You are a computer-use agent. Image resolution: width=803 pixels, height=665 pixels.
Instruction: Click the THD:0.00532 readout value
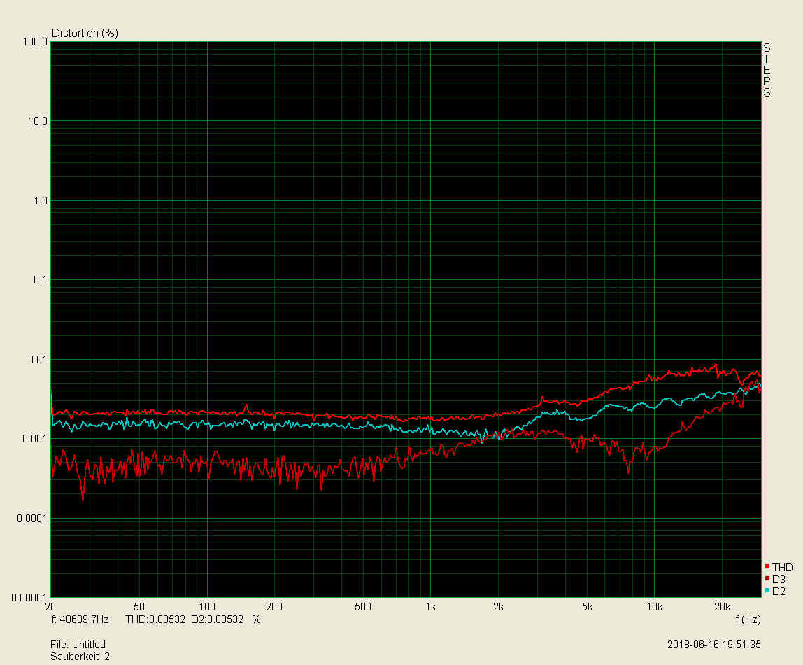155,619
